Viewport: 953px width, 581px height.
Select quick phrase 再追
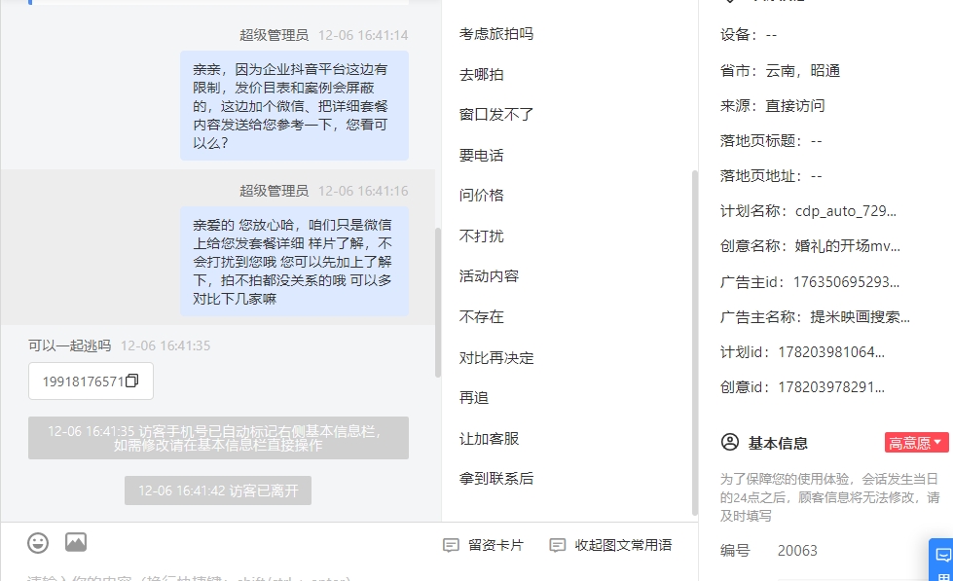point(474,397)
